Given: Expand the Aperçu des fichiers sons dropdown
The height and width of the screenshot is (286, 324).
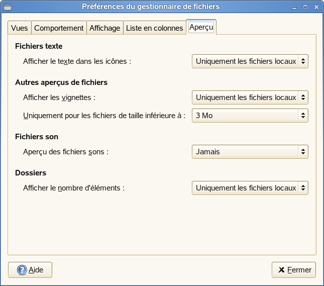Looking at the screenshot, I should [250, 152].
